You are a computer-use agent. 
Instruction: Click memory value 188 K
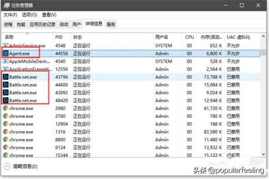(x=216, y=124)
